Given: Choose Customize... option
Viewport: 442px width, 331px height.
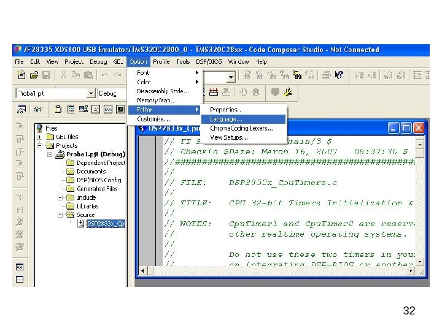Looking at the screenshot, I should (165, 119).
